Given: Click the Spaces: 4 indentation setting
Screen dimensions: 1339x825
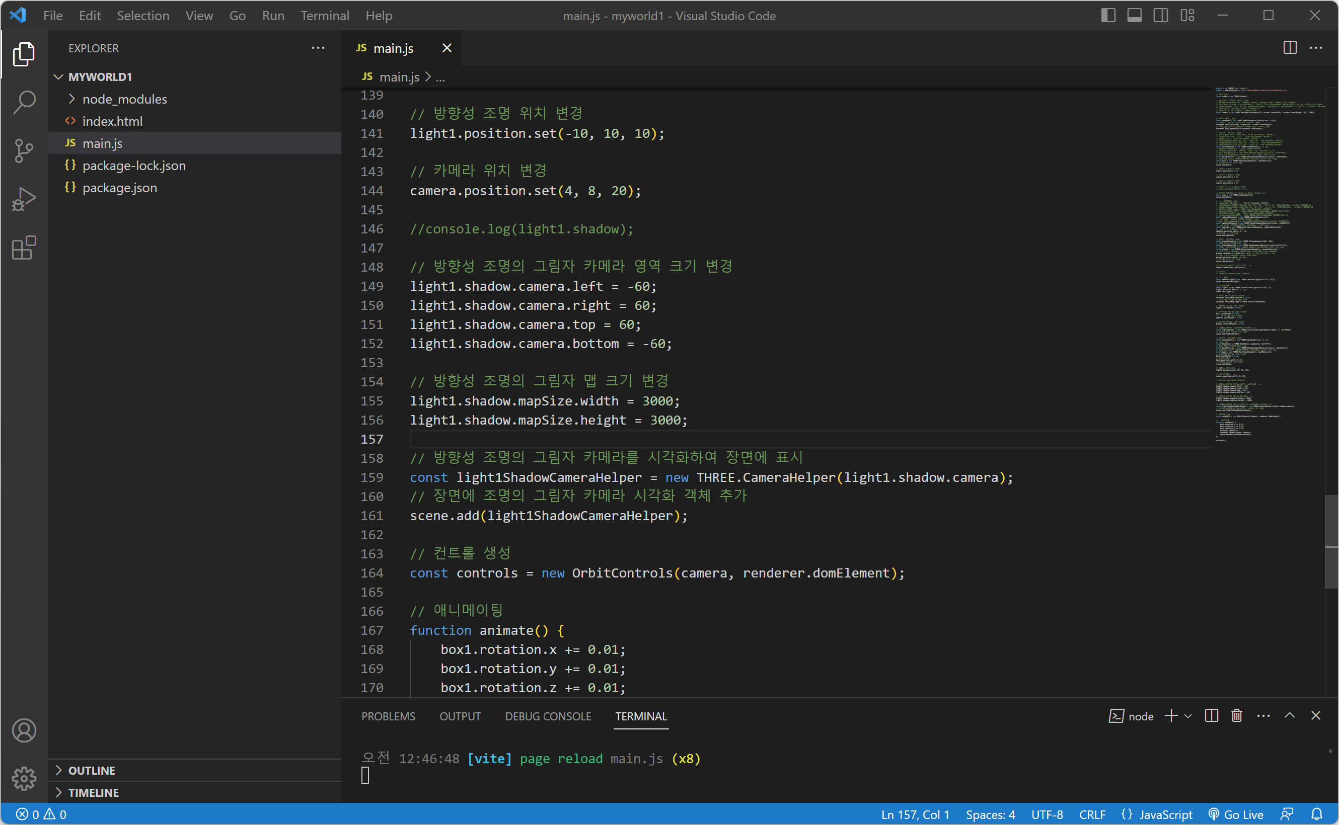Looking at the screenshot, I should pyautogui.click(x=990, y=814).
